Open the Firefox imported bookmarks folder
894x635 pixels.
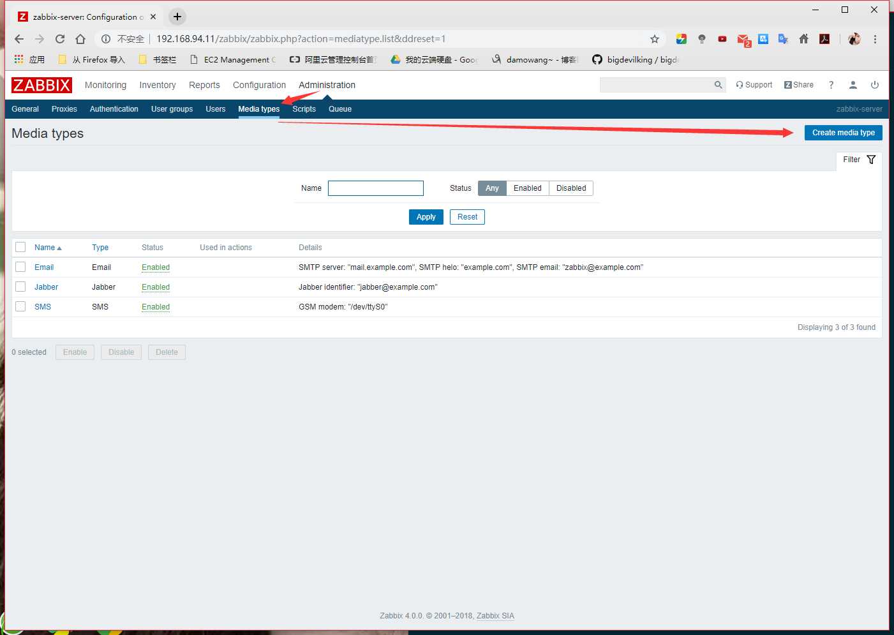(91, 59)
